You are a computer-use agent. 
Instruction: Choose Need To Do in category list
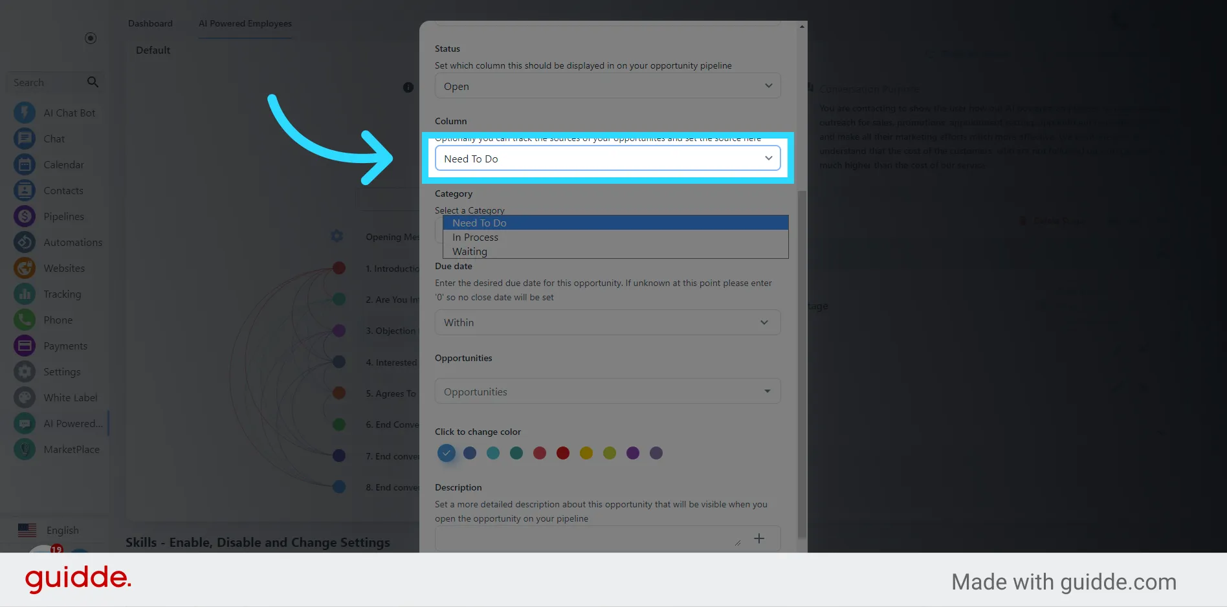point(615,223)
